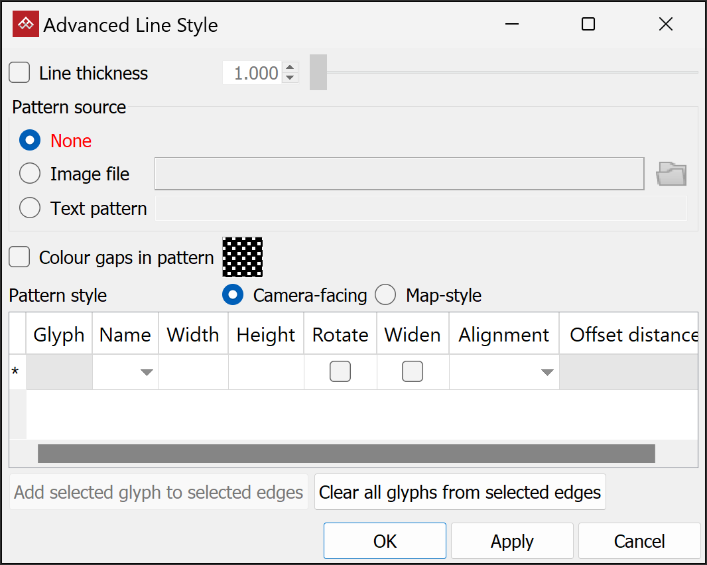Enable the Line thickness checkbox
707x565 pixels.
19,72
